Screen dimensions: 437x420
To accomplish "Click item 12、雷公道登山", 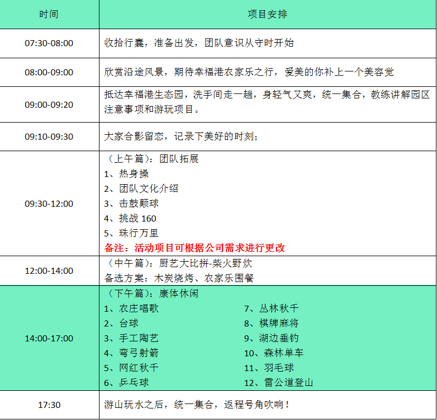I will [x=279, y=383].
